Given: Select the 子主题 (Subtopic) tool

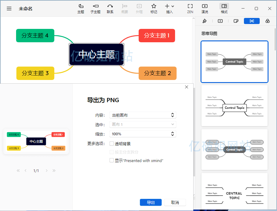Looking at the screenshot, I should click(95, 8).
